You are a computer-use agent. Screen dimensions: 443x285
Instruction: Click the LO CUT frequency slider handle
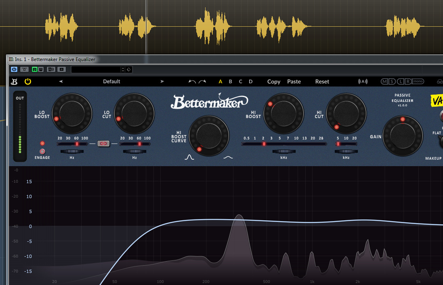tap(139, 144)
